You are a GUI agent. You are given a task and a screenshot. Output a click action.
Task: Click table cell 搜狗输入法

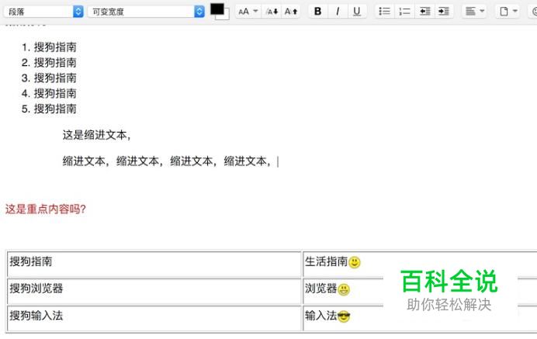(154, 319)
